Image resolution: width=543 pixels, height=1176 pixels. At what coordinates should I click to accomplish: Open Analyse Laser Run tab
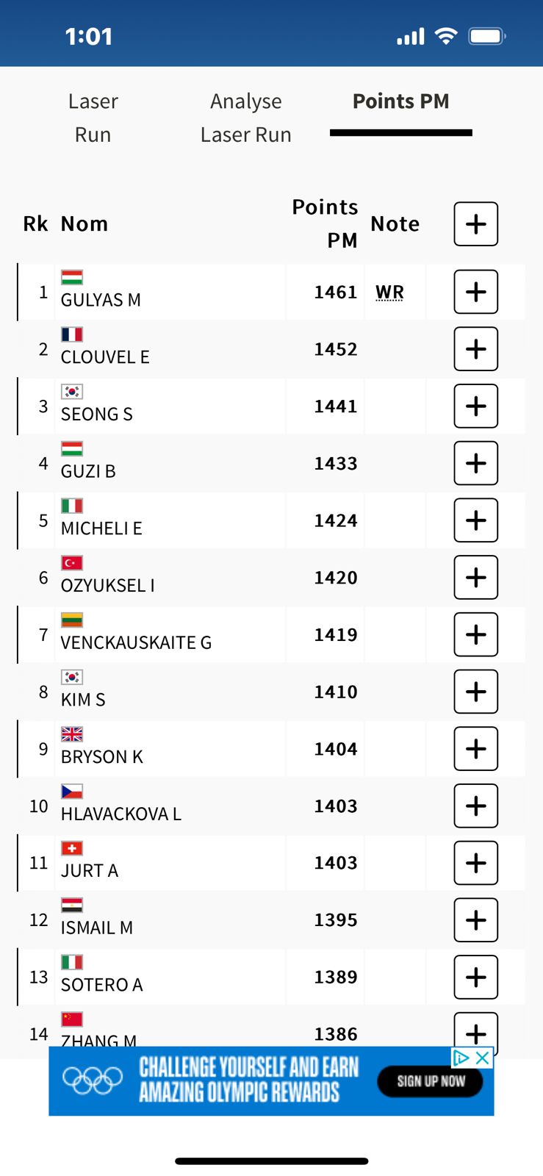(x=245, y=118)
